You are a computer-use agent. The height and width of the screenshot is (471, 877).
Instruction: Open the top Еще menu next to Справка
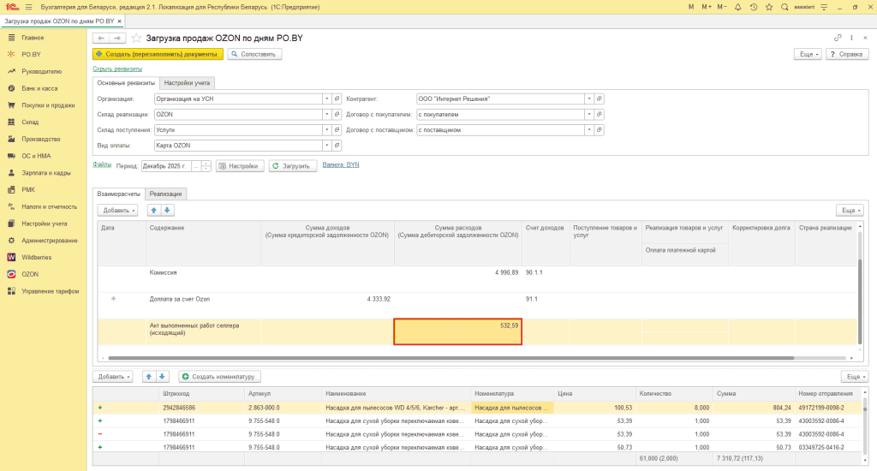click(x=808, y=54)
